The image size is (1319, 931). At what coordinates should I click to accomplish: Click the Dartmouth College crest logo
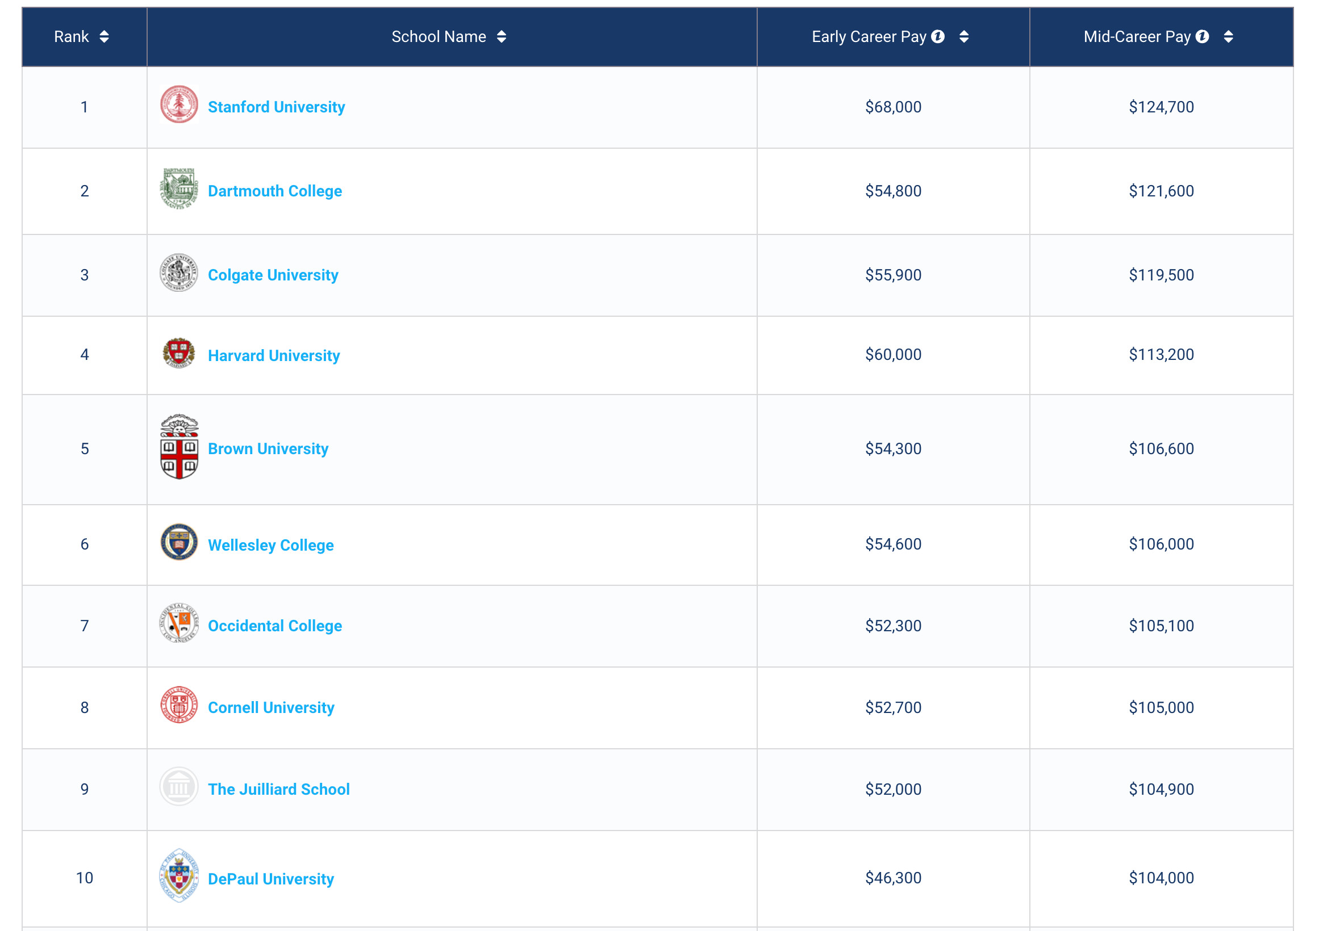(179, 189)
